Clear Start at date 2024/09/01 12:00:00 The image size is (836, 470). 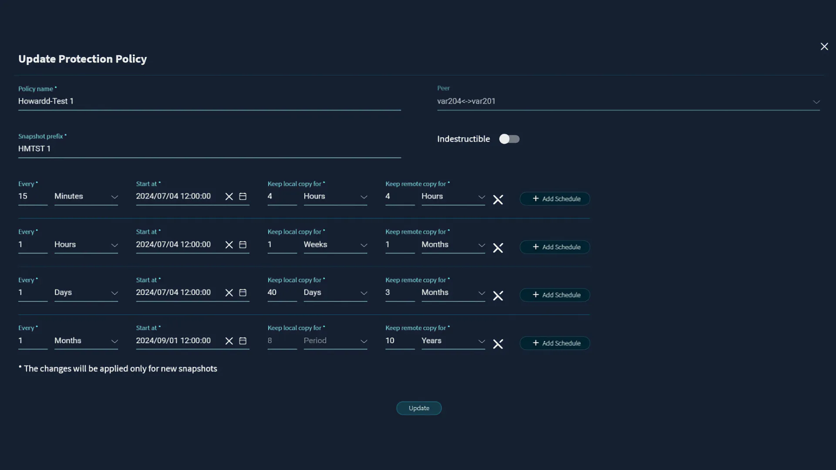click(229, 341)
